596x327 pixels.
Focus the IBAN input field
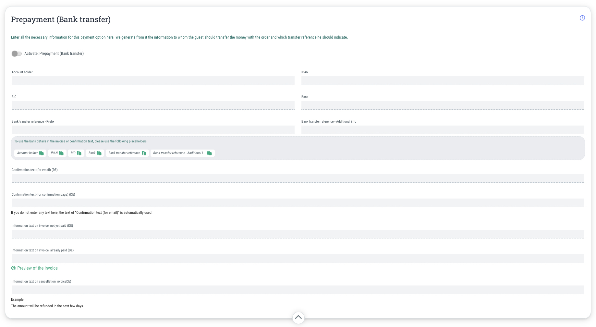(443, 80)
